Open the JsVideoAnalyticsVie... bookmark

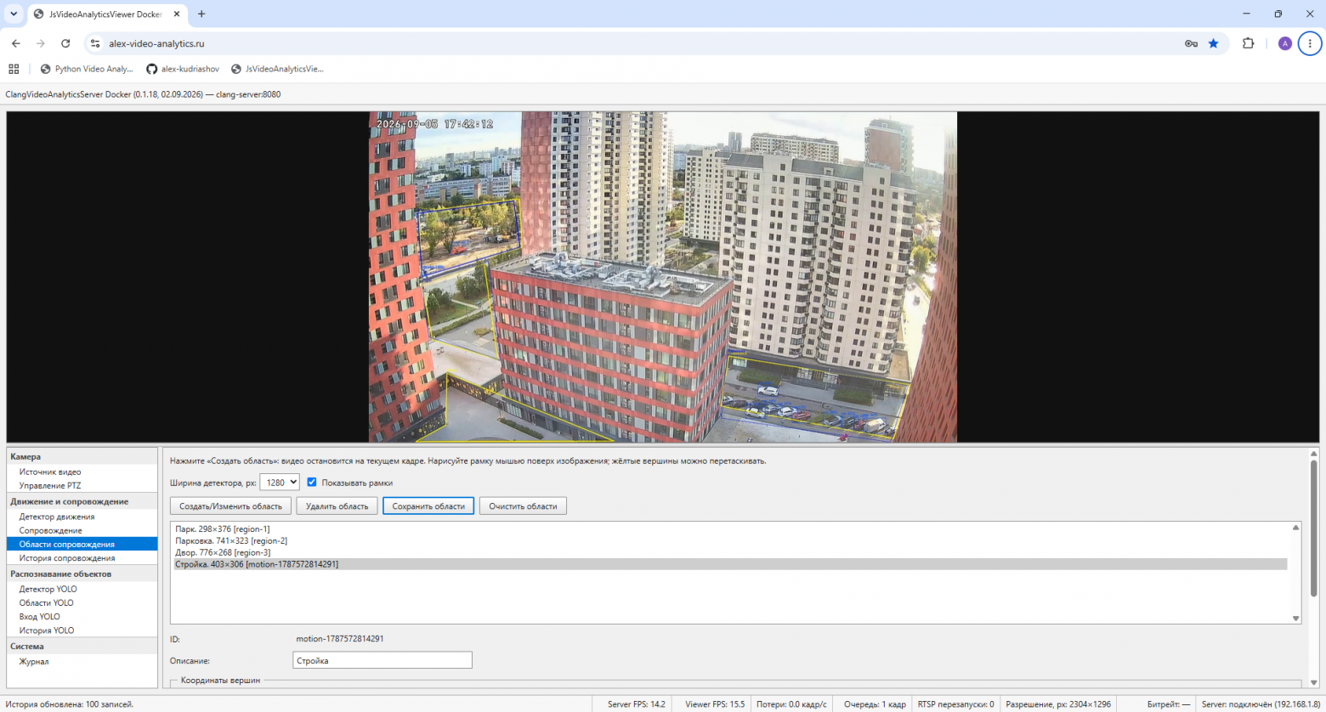(278, 69)
